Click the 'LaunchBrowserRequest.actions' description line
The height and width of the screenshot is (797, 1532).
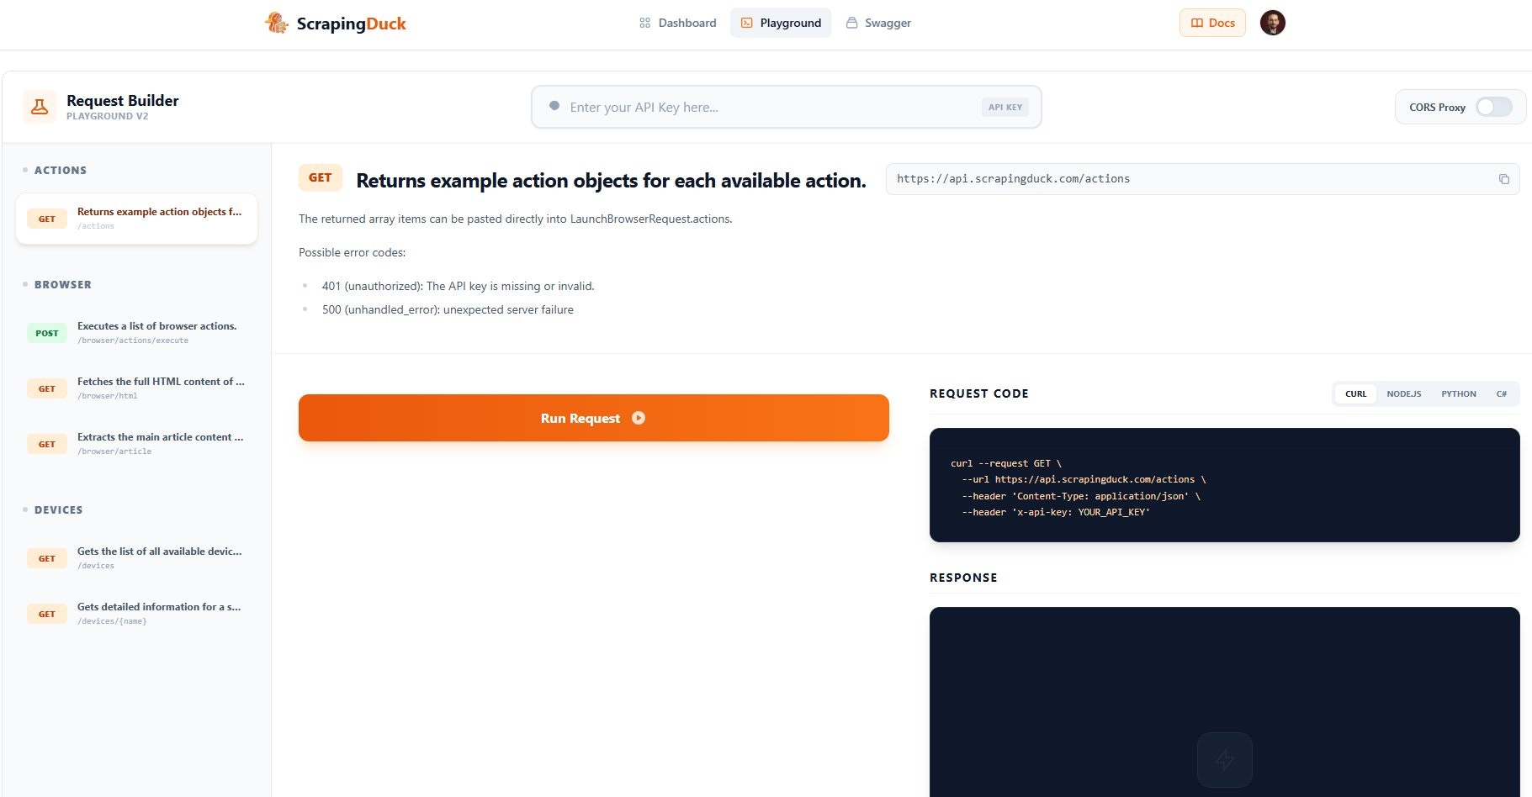515,219
